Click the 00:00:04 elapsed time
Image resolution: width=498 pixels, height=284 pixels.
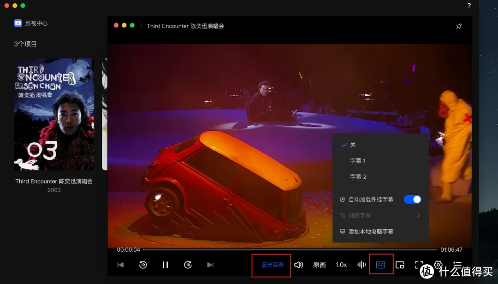coord(128,250)
